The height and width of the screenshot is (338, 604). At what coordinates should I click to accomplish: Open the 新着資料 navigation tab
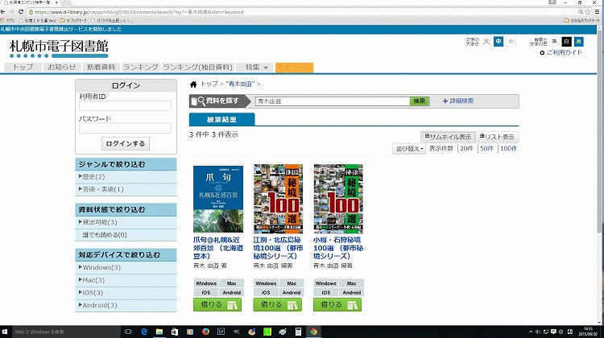(x=101, y=68)
